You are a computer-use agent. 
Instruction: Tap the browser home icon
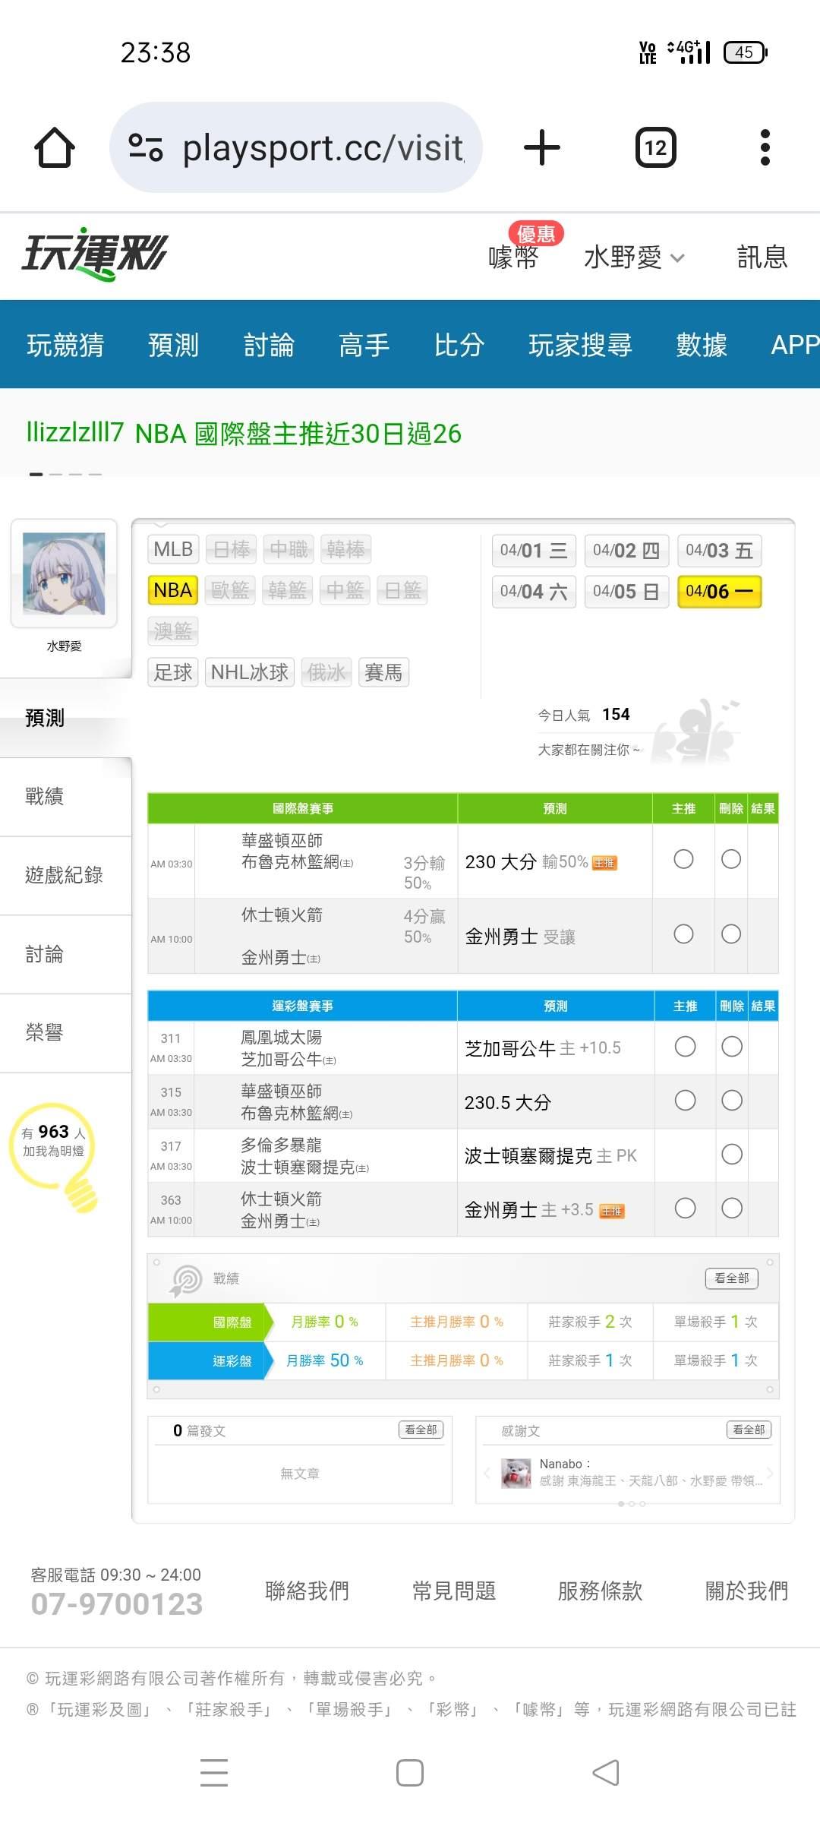(55, 147)
